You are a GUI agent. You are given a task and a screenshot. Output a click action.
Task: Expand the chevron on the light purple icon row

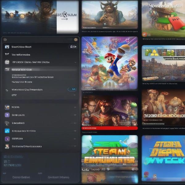75,115
